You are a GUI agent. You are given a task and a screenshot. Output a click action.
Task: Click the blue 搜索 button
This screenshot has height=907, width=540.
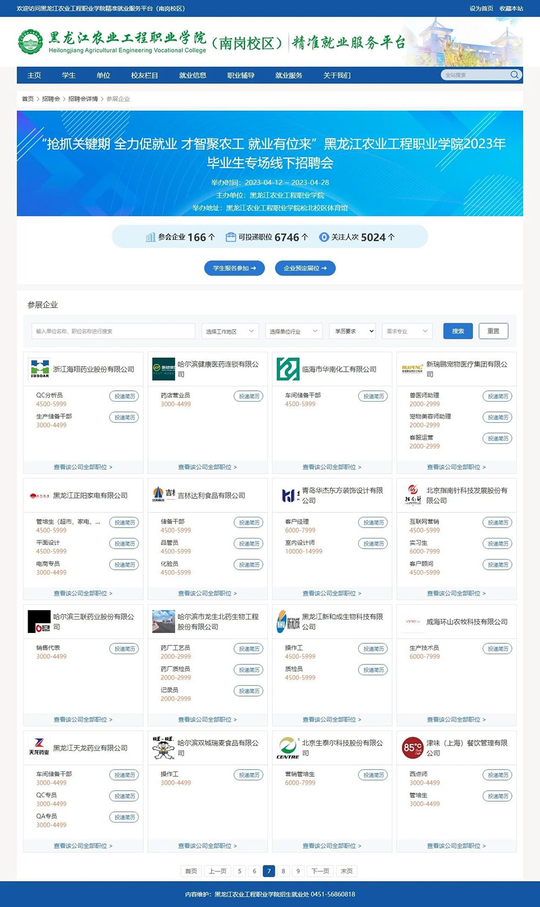(458, 331)
